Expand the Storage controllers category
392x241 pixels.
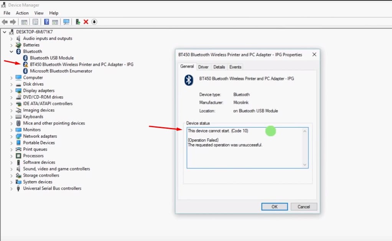coord(11,175)
